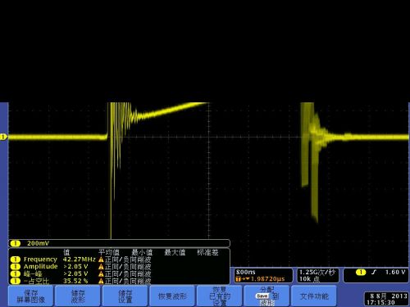Screen dimensions: 410x307
Task: Click the 1.25G sample rate readout box
Action: [x=317, y=276]
